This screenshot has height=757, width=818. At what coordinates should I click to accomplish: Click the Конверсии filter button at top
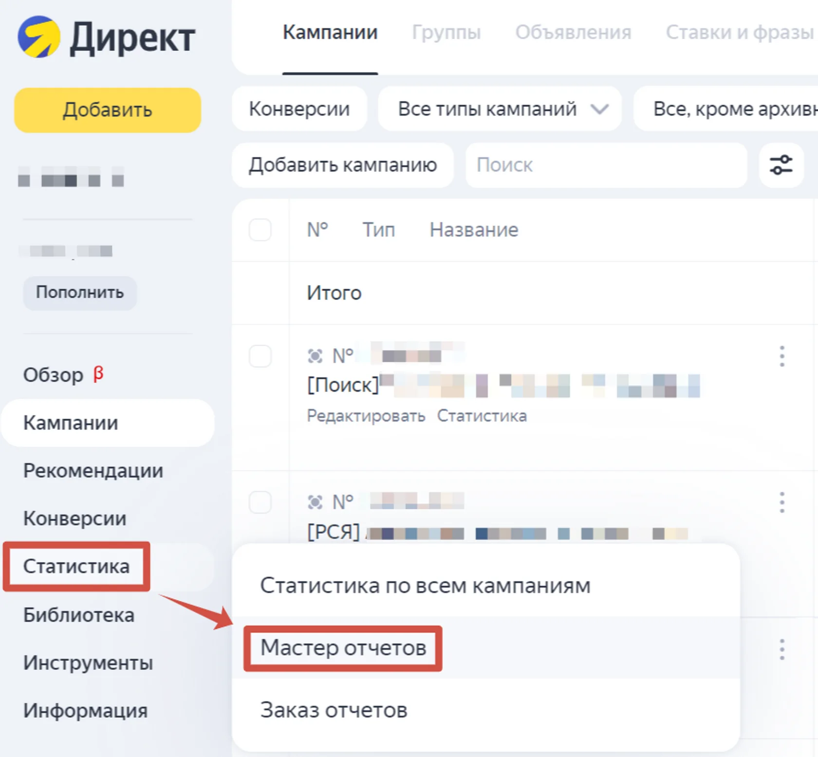(299, 109)
